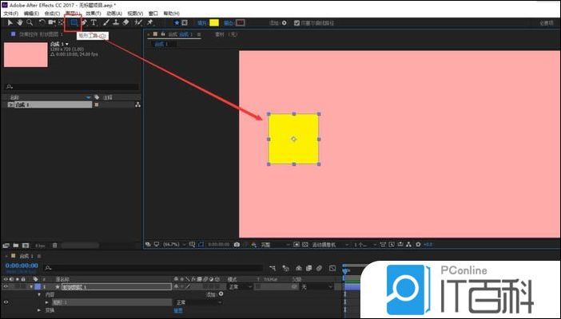Toggle visibility of the Rectangle 1 content
This screenshot has width=561, height=319.
click(6, 302)
